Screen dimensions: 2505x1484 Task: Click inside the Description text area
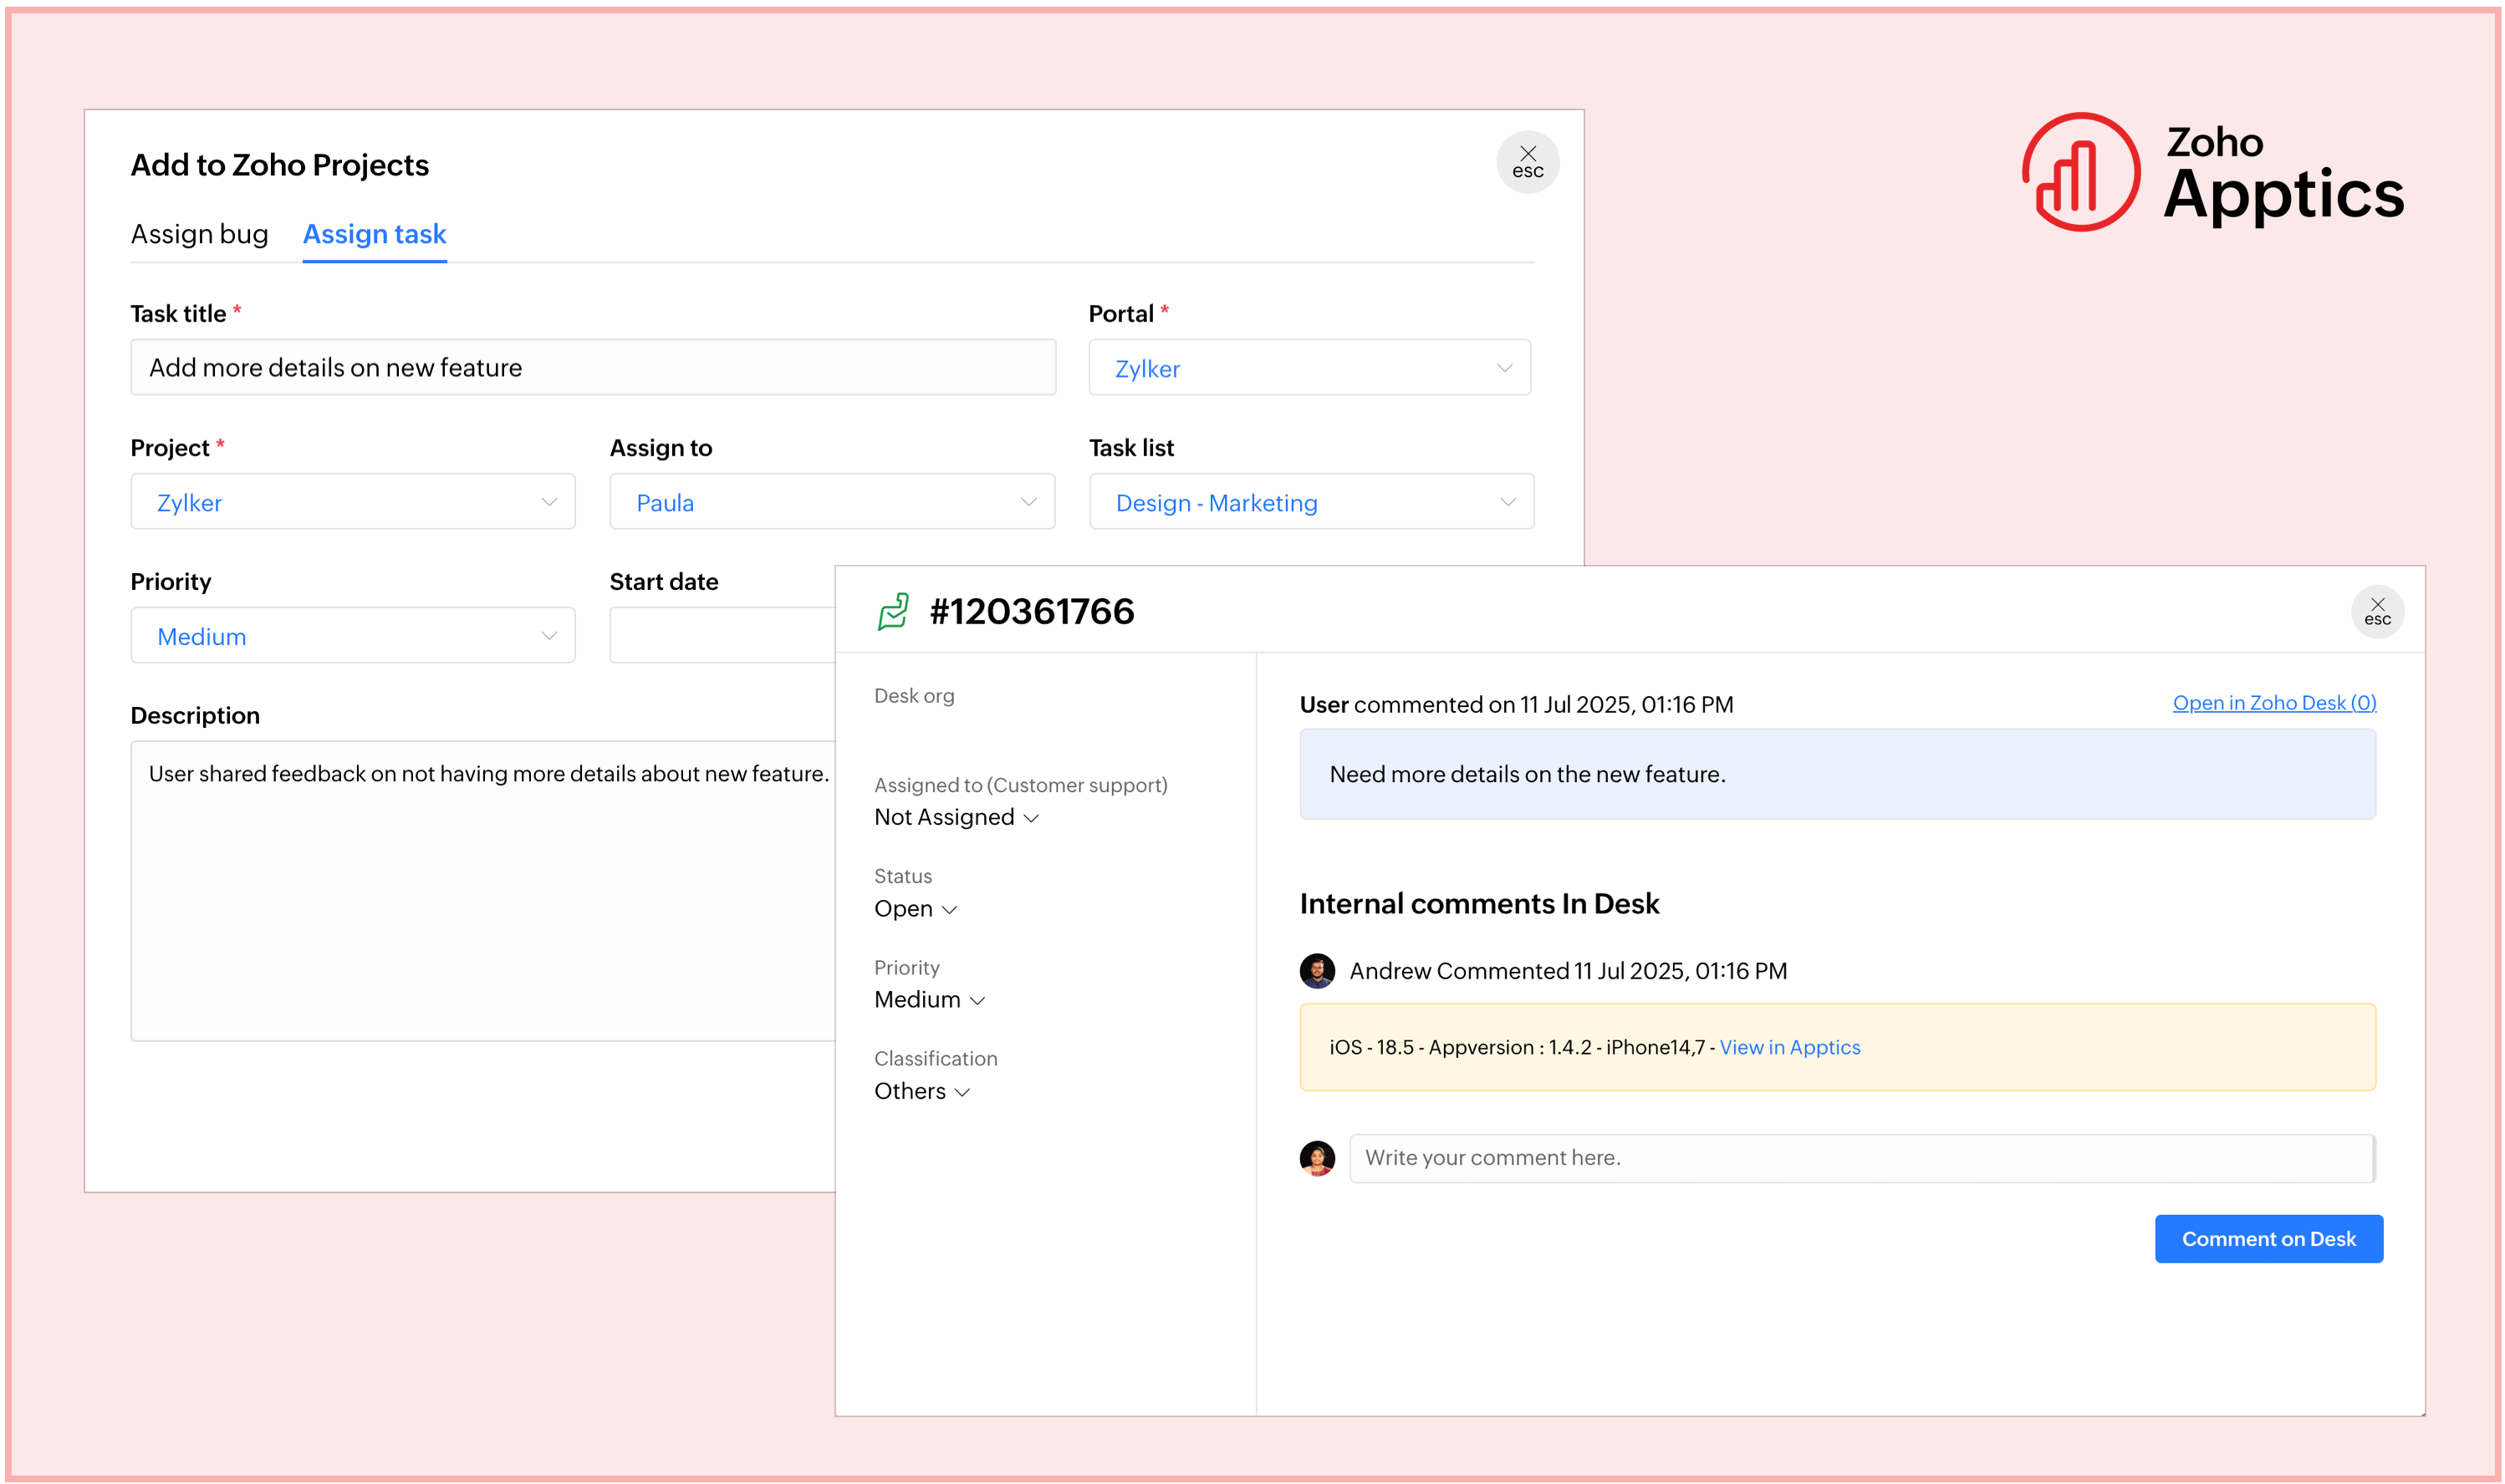pos(482,890)
